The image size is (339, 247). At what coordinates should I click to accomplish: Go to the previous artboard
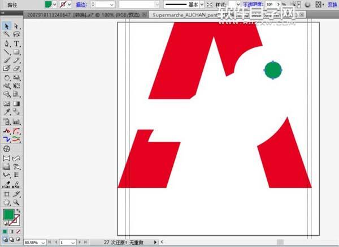(56, 242)
